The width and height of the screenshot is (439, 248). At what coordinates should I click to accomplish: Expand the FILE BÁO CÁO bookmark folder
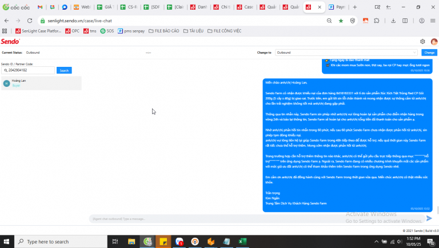pos(164,31)
